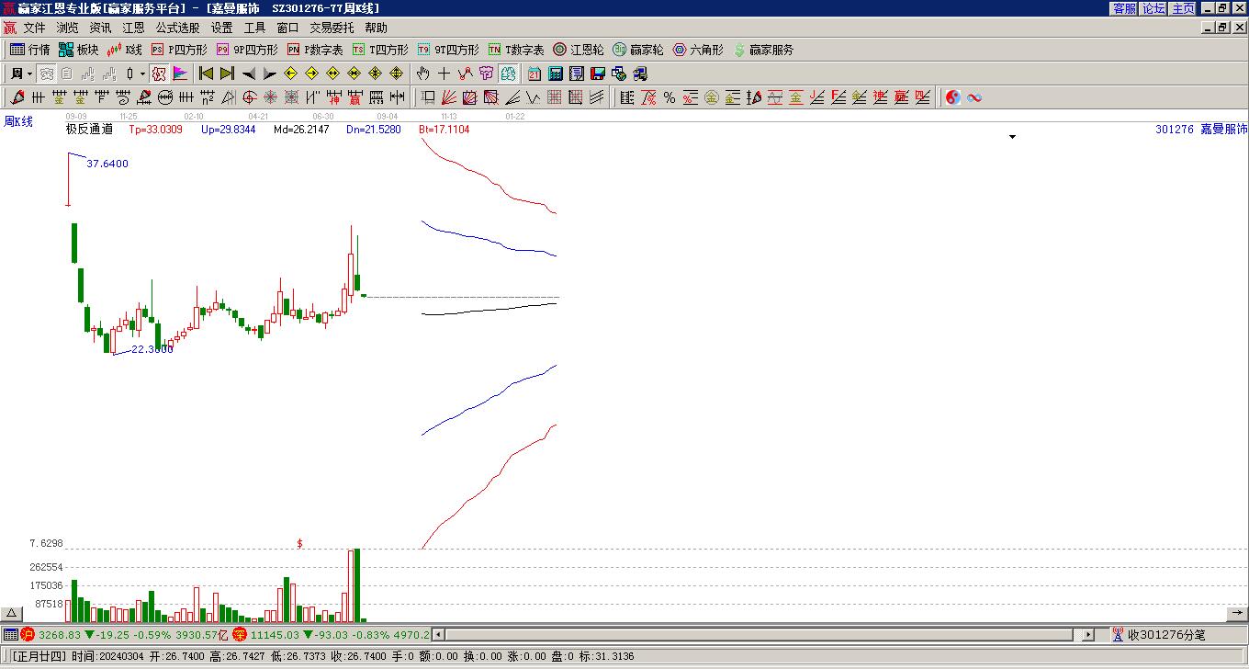
Task: Jump to the first bar
Action: point(206,74)
